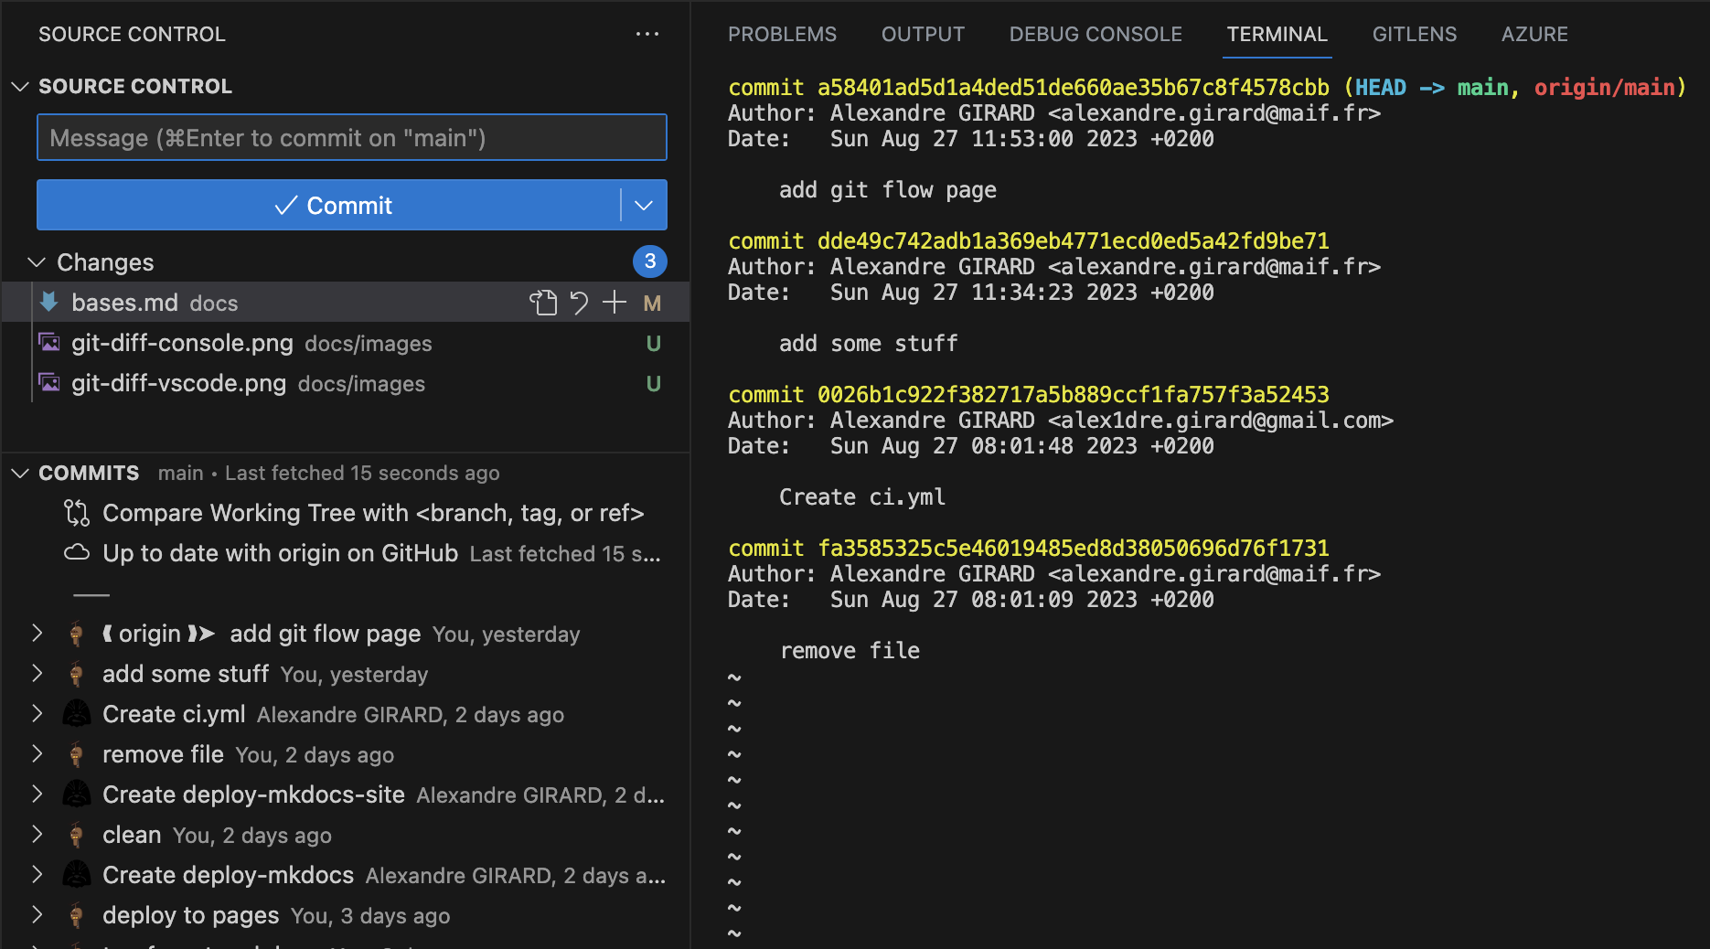Open the DEBUG CONSOLE tab
Viewport: 1710px width, 949px height.
1095,35
